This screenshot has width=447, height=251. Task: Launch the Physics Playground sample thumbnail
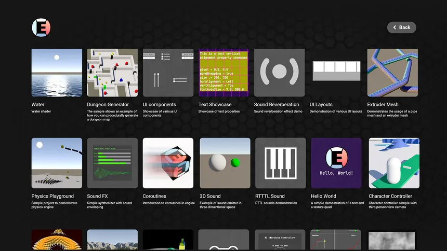[x=57, y=163]
